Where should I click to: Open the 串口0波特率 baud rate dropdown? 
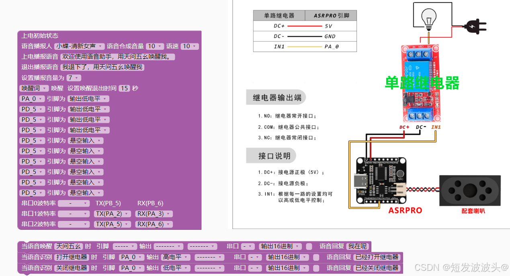[x=74, y=203]
